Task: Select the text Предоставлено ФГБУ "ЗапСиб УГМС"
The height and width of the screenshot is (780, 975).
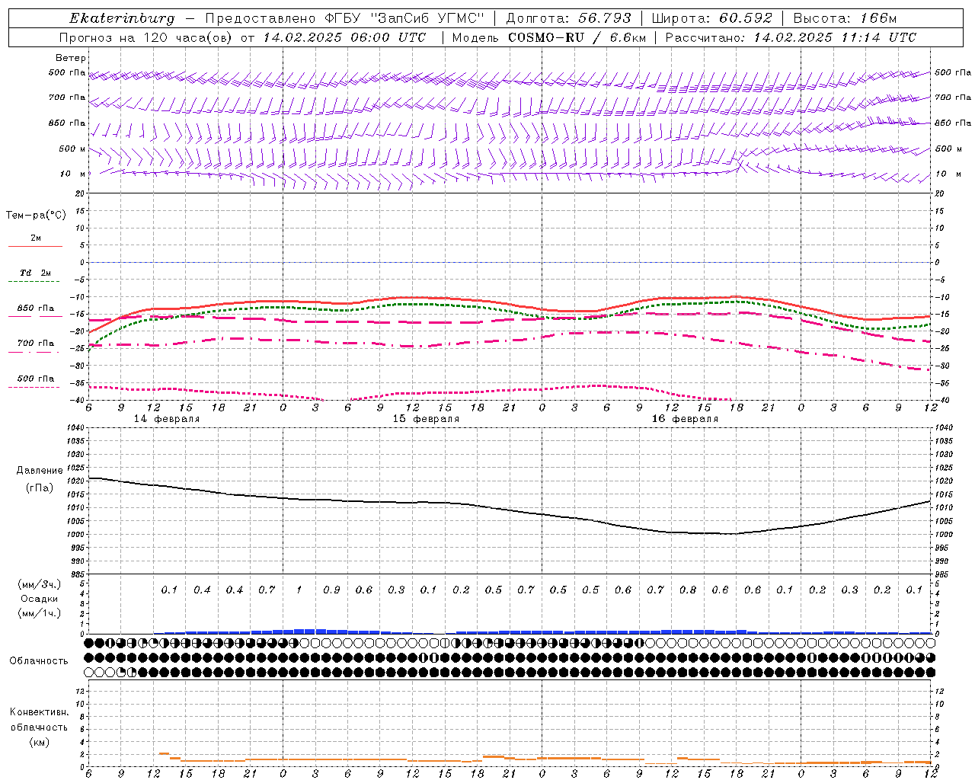Action: tap(346, 18)
